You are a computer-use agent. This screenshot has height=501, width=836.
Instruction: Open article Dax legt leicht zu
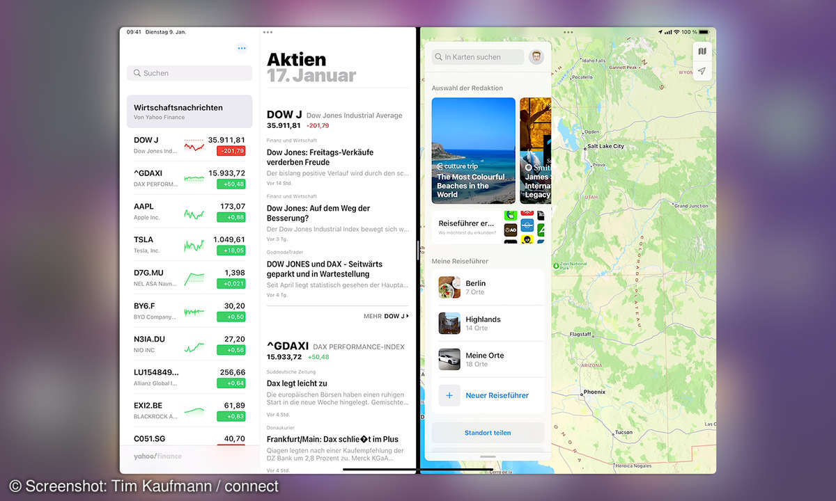point(338,393)
